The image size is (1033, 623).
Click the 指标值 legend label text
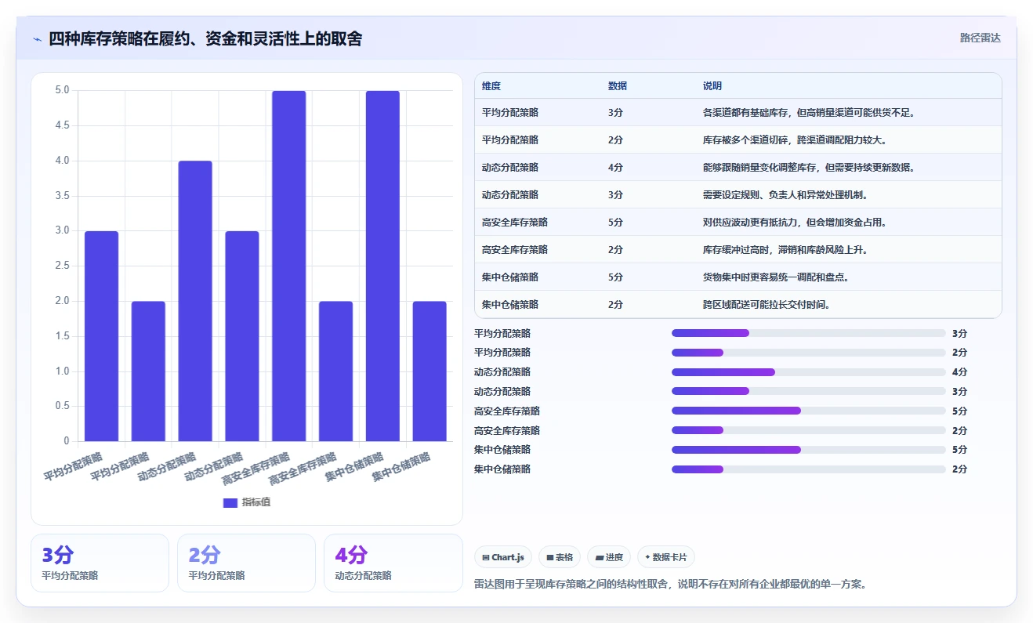256,502
